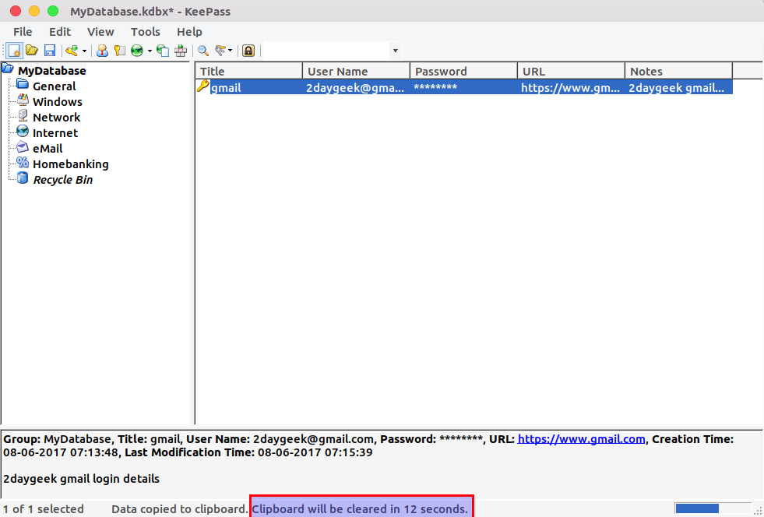Viewport: 764px width, 517px height.
Task: Click the General folder icon
Action: pos(23,84)
